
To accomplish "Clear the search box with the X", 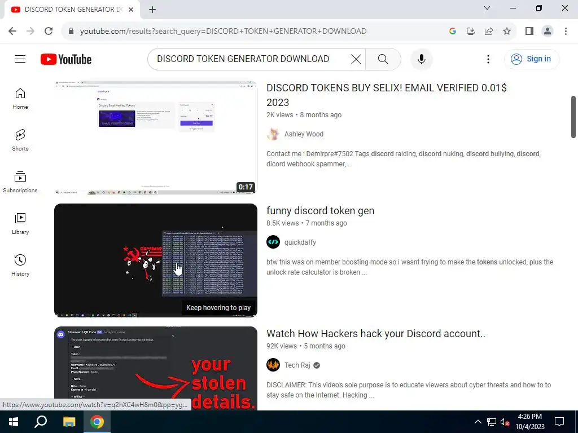I will tap(356, 59).
